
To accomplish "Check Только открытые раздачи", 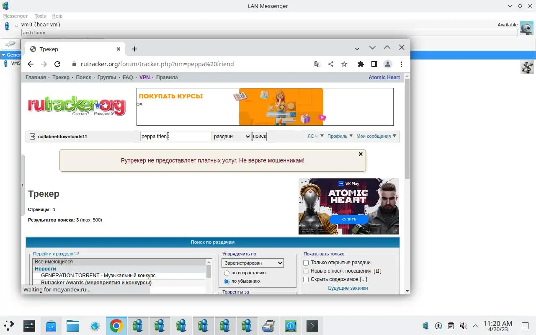I will (x=306, y=263).
